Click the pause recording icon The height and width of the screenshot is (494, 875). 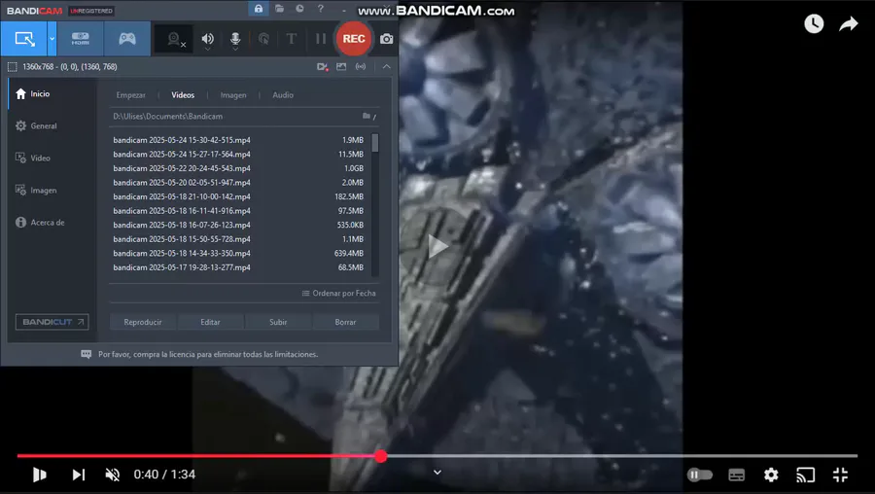point(320,39)
